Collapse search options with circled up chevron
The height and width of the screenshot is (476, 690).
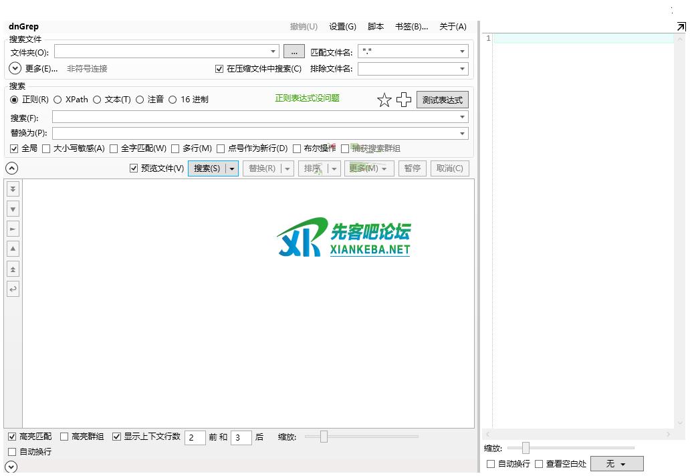[12, 168]
